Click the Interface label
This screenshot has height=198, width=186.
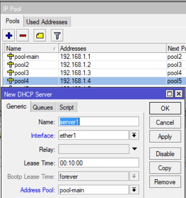pos(43,135)
